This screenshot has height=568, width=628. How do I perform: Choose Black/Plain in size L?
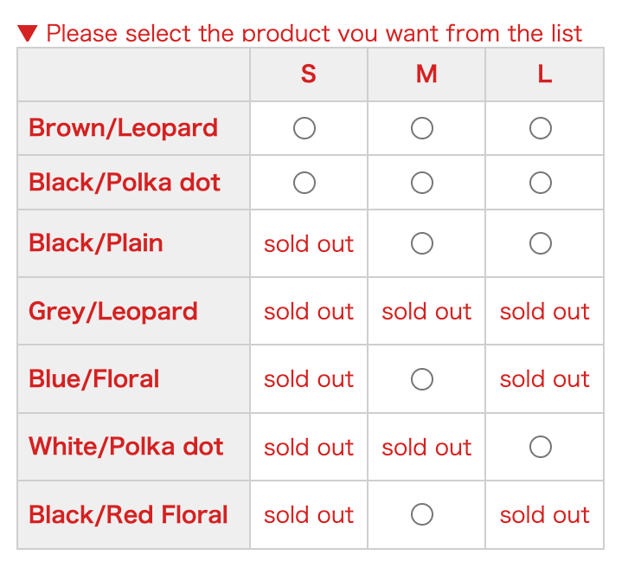(541, 243)
